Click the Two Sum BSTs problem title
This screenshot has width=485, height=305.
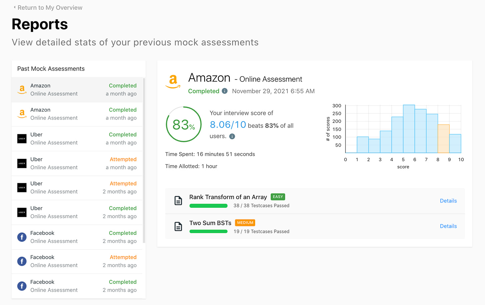(210, 223)
